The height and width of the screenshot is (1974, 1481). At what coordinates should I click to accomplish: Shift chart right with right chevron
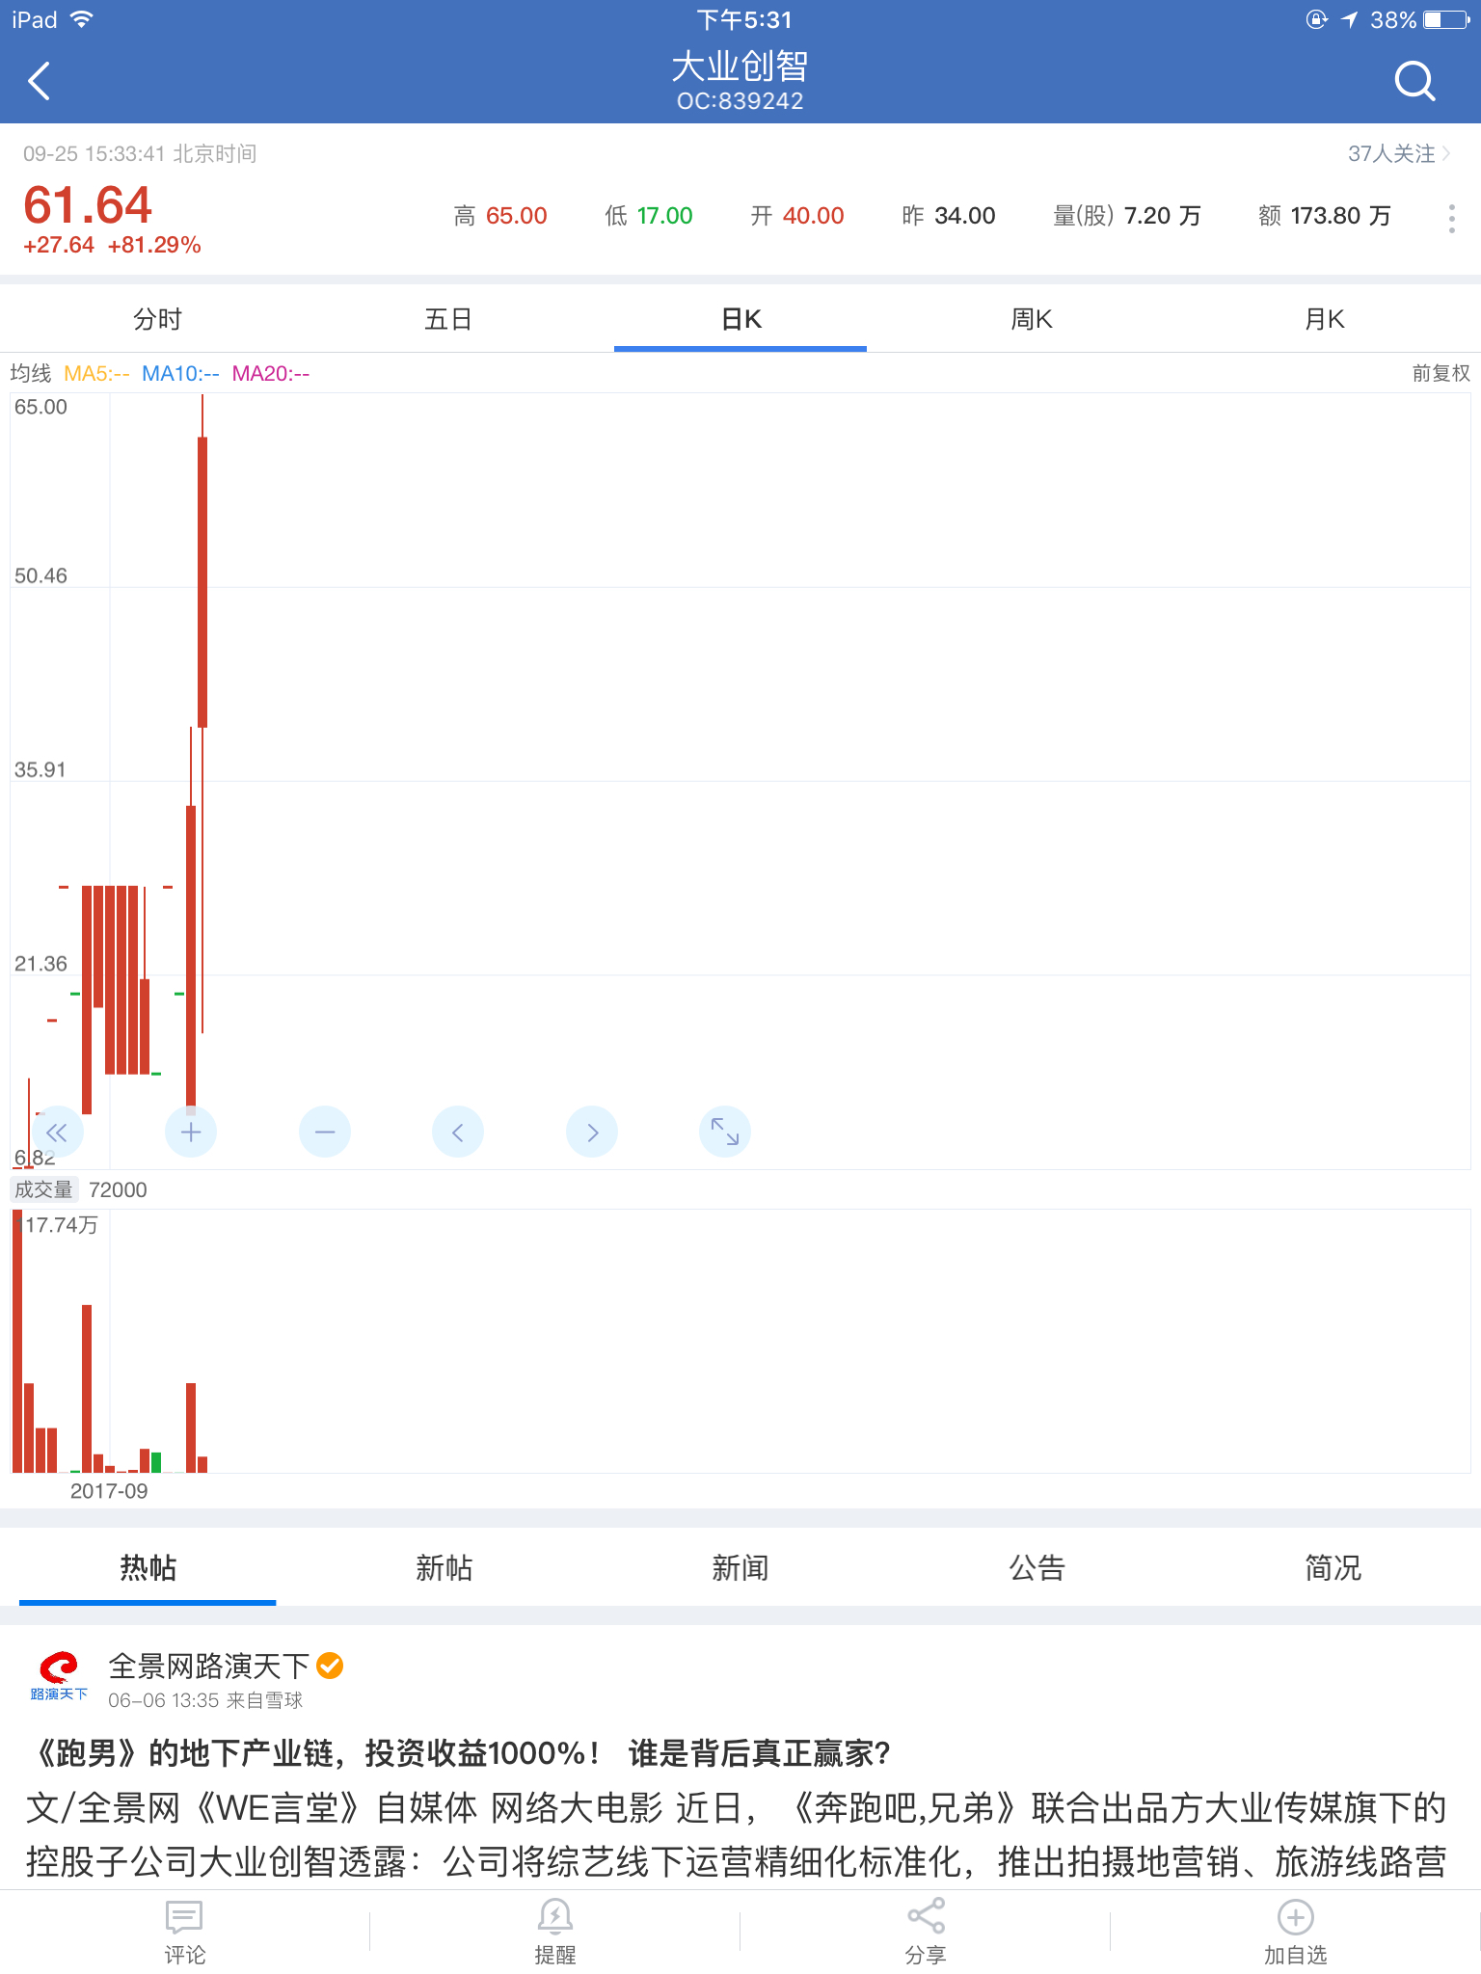coord(592,1132)
